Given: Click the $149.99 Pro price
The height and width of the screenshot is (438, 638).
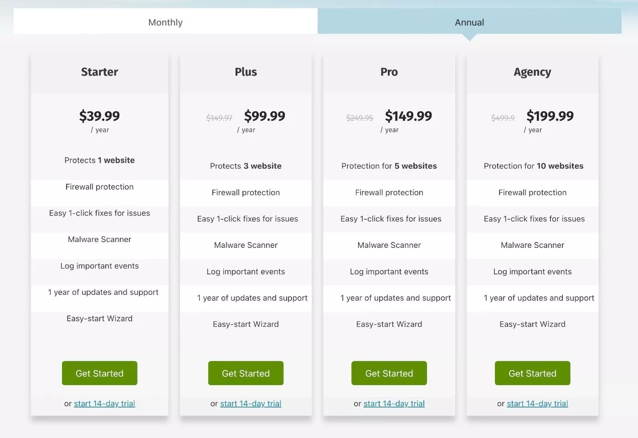Looking at the screenshot, I should (x=408, y=116).
